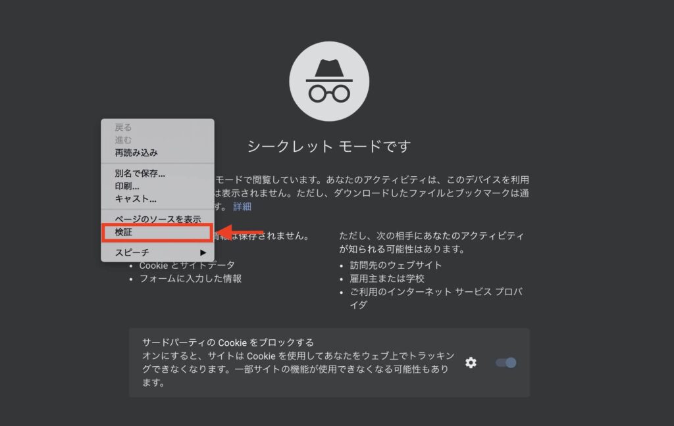Select ページのソースを表示 menu entry
674x426 pixels.
(157, 219)
